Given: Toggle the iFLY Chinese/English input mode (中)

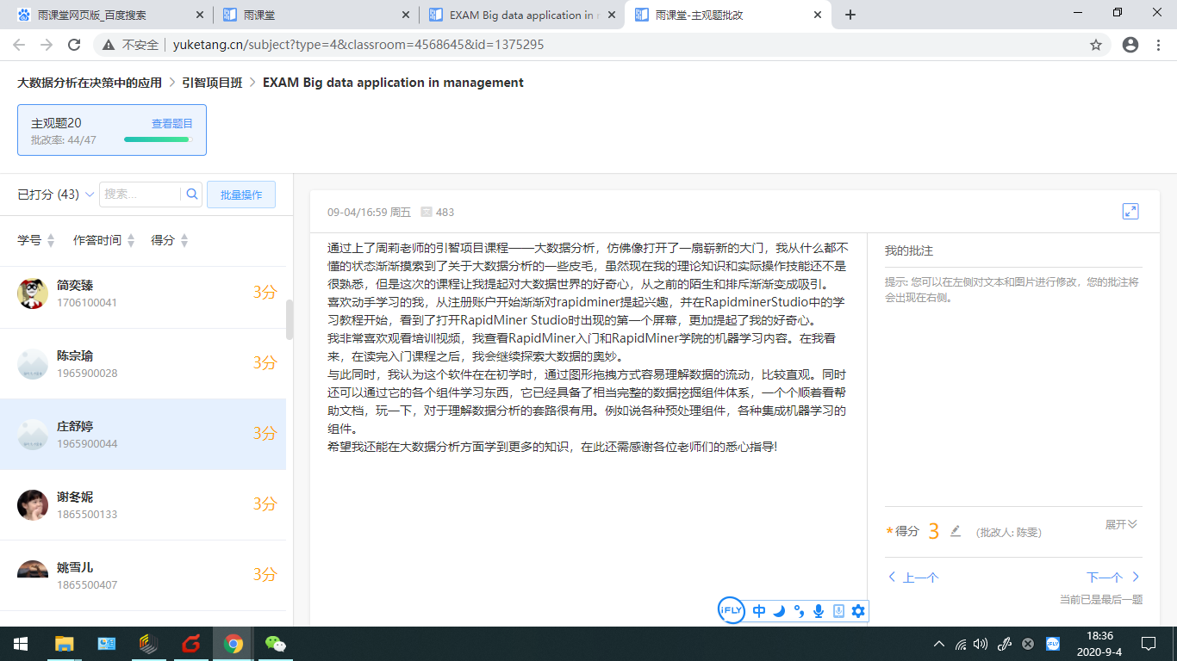Looking at the screenshot, I should pos(759,611).
